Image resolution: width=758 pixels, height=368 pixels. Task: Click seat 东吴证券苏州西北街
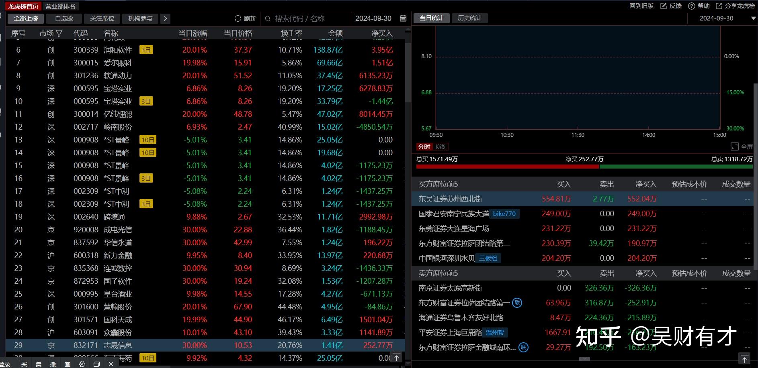[x=450, y=199]
